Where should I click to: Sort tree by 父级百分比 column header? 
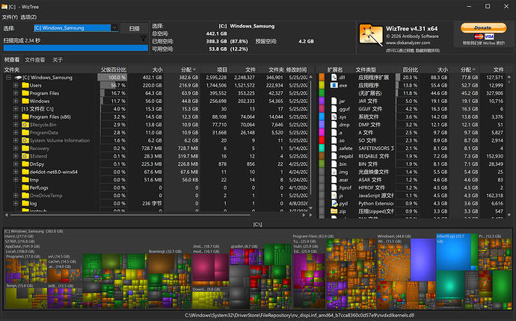114,69
